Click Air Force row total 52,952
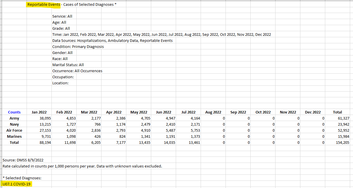 pyautogui.click(x=343, y=130)
